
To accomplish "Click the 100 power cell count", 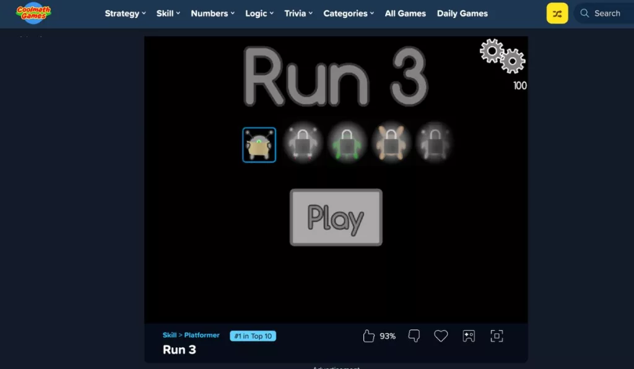I will [x=520, y=85].
